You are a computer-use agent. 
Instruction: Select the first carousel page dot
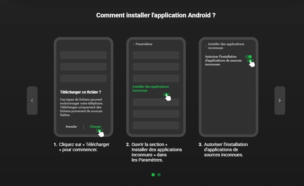(x=153, y=175)
